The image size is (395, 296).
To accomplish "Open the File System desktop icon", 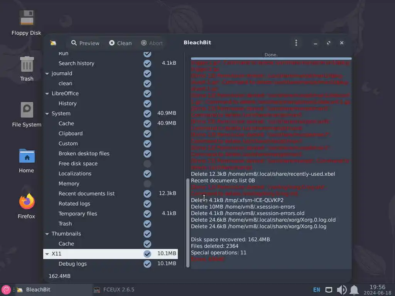I will click(x=27, y=114).
